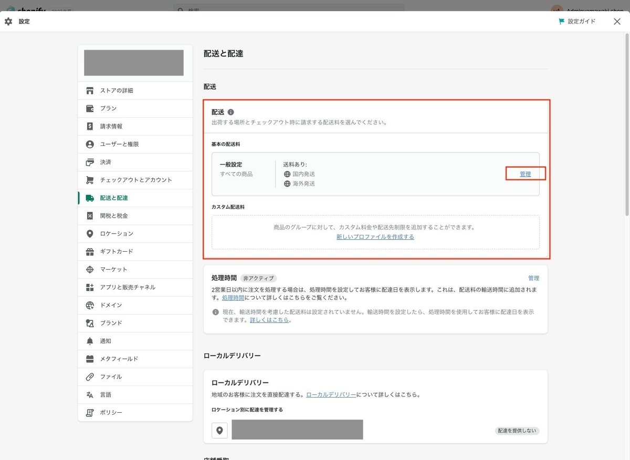630x460 pixels.
Task: Select 配送と配達 in the sidebar
Action: (135, 198)
